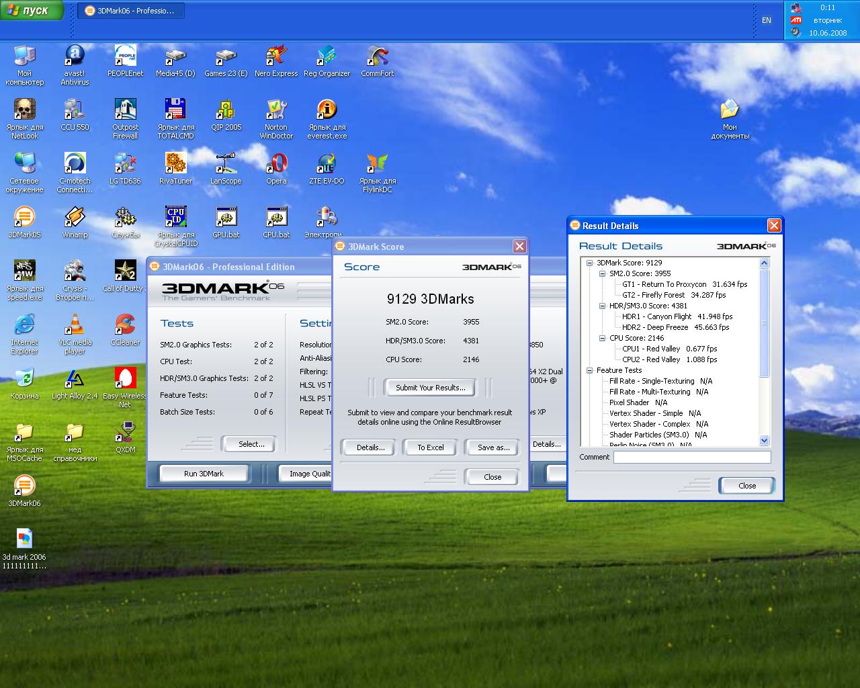Collapse the Feature Tests tree node

(589, 370)
